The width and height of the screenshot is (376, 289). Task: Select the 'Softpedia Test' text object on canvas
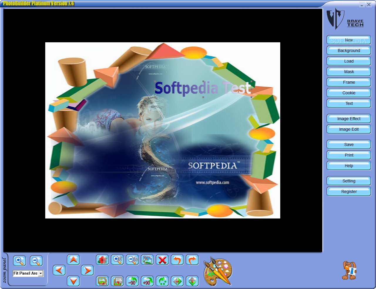coord(203,88)
